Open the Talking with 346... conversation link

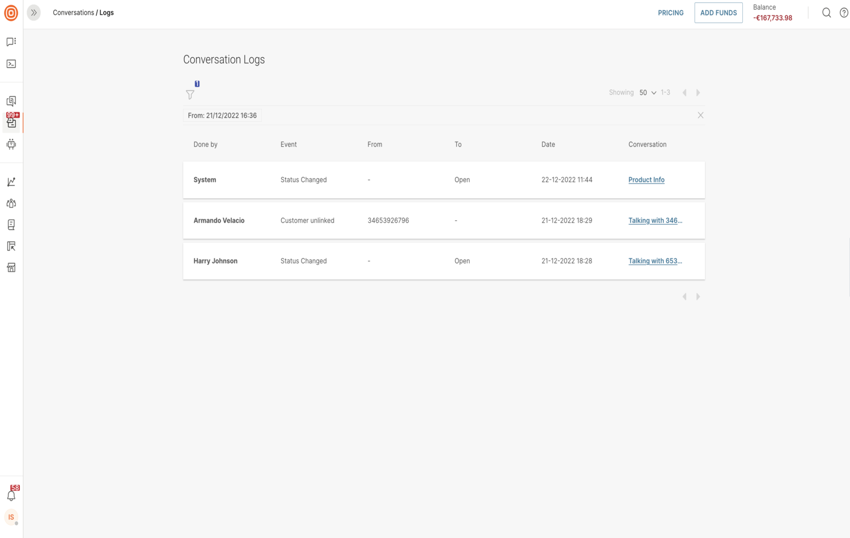click(x=654, y=221)
